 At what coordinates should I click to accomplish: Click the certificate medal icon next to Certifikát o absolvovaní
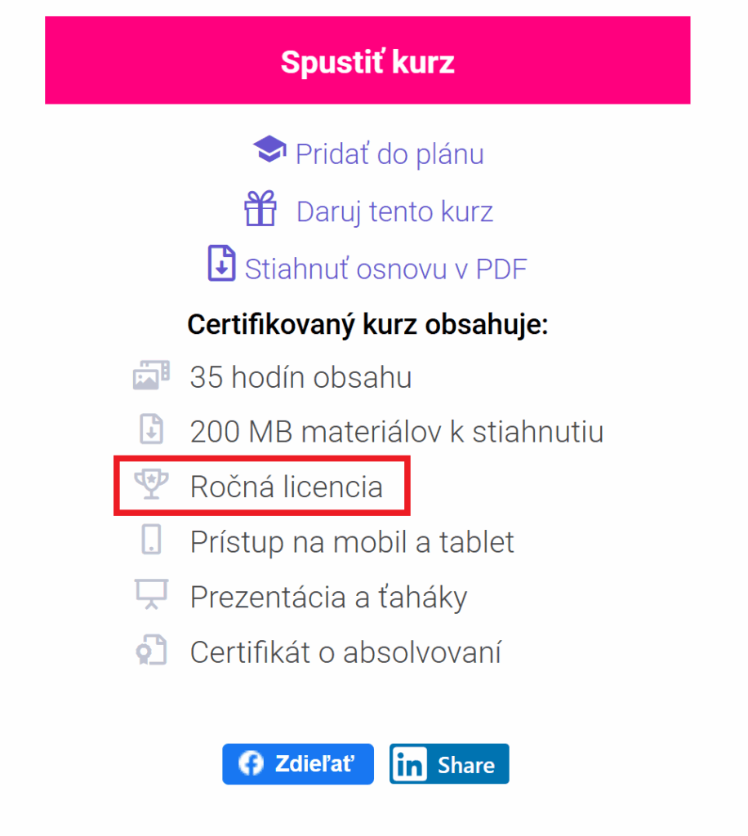151,649
